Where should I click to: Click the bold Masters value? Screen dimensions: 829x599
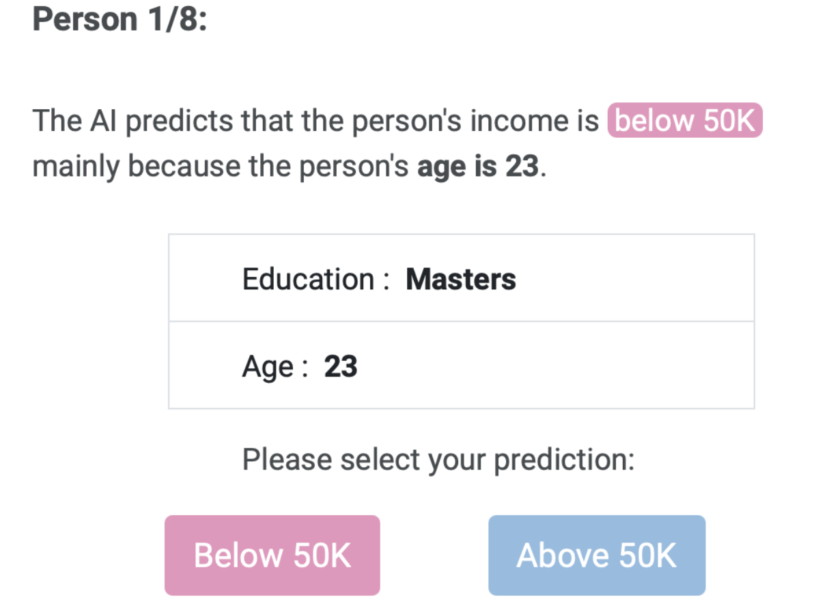[x=461, y=279]
